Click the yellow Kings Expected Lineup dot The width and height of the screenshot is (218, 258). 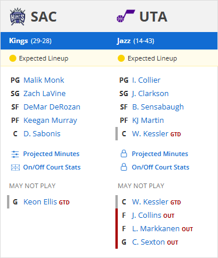pyautogui.click(x=13, y=58)
